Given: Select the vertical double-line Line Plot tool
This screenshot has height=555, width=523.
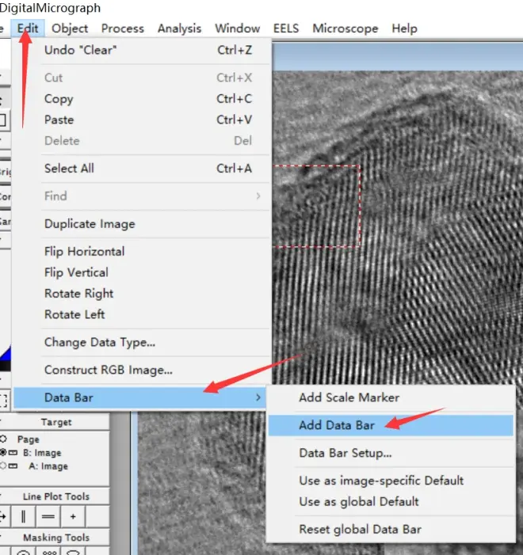Looking at the screenshot, I should click(24, 516).
